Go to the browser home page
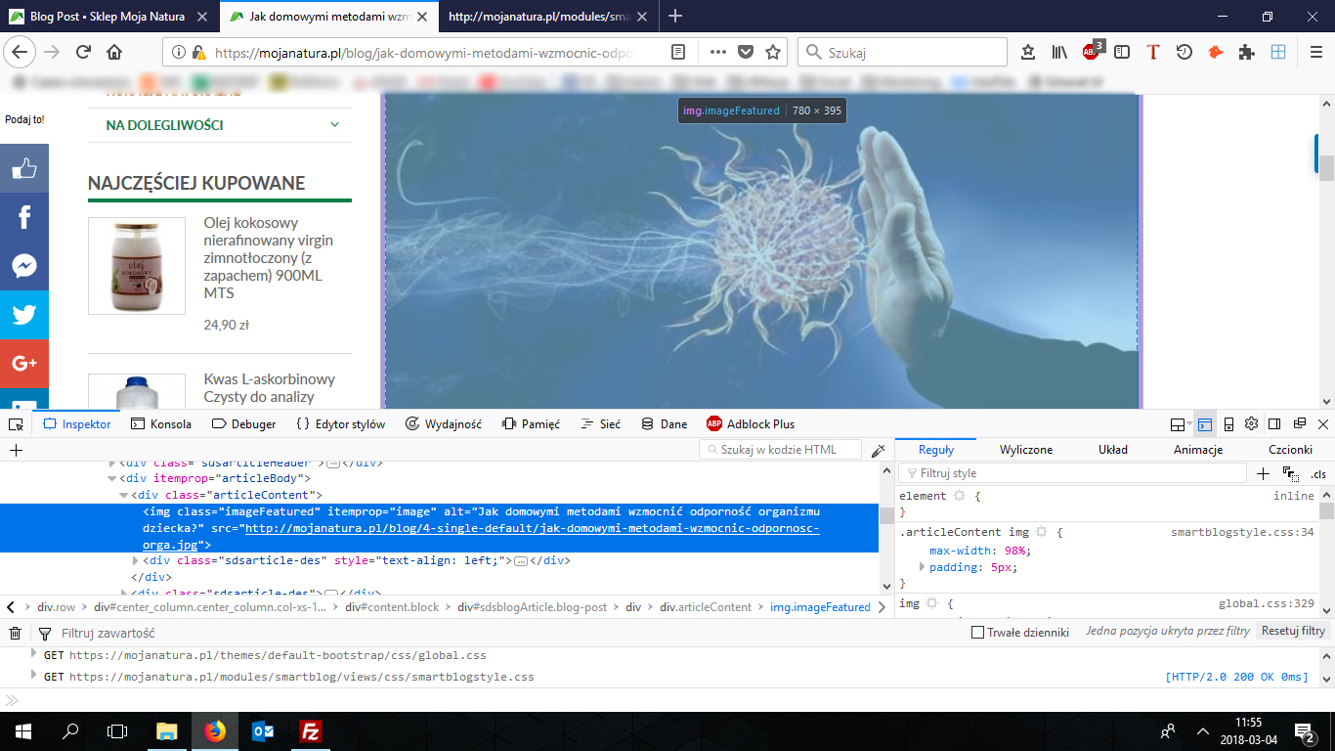This screenshot has width=1335, height=751. coord(114,52)
